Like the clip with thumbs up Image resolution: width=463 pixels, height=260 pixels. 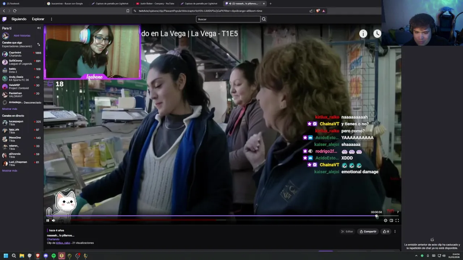pos(386,231)
